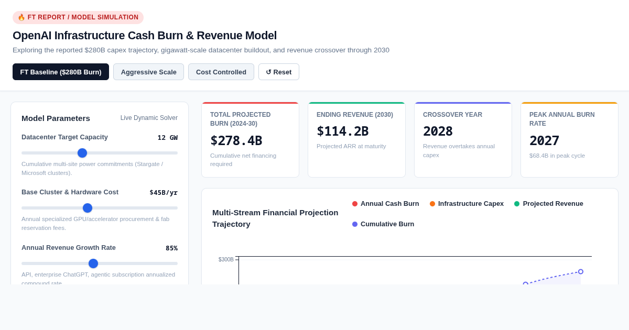
Task: Click the Multi-Stream Financial Projection Trajectory title
Action: point(275,218)
